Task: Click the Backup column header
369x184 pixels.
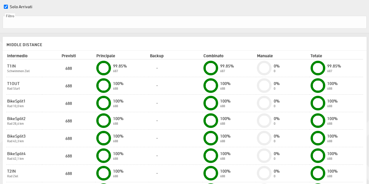Action: 157,56
